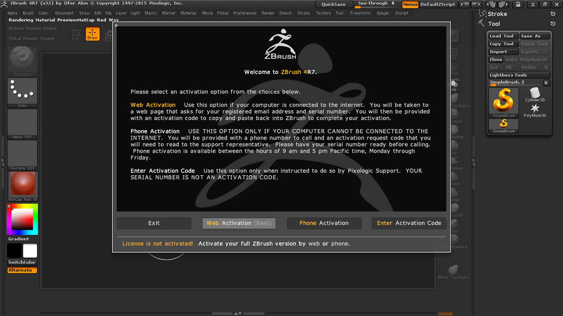This screenshot has width=563, height=316.
Task: Open the Dots stroke selector
Action: [x=22, y=93]
